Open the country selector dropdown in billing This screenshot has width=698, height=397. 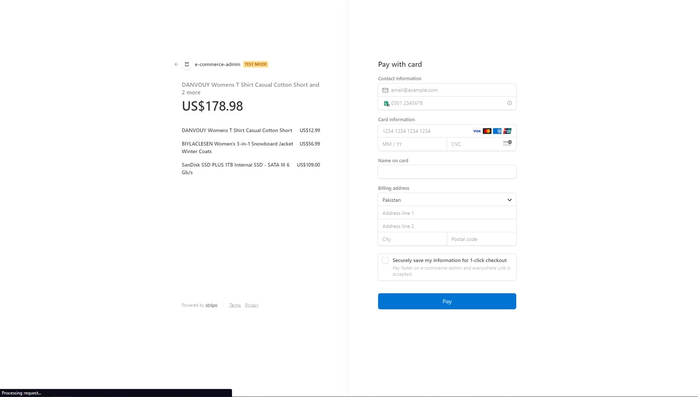[x=447, y=200]
